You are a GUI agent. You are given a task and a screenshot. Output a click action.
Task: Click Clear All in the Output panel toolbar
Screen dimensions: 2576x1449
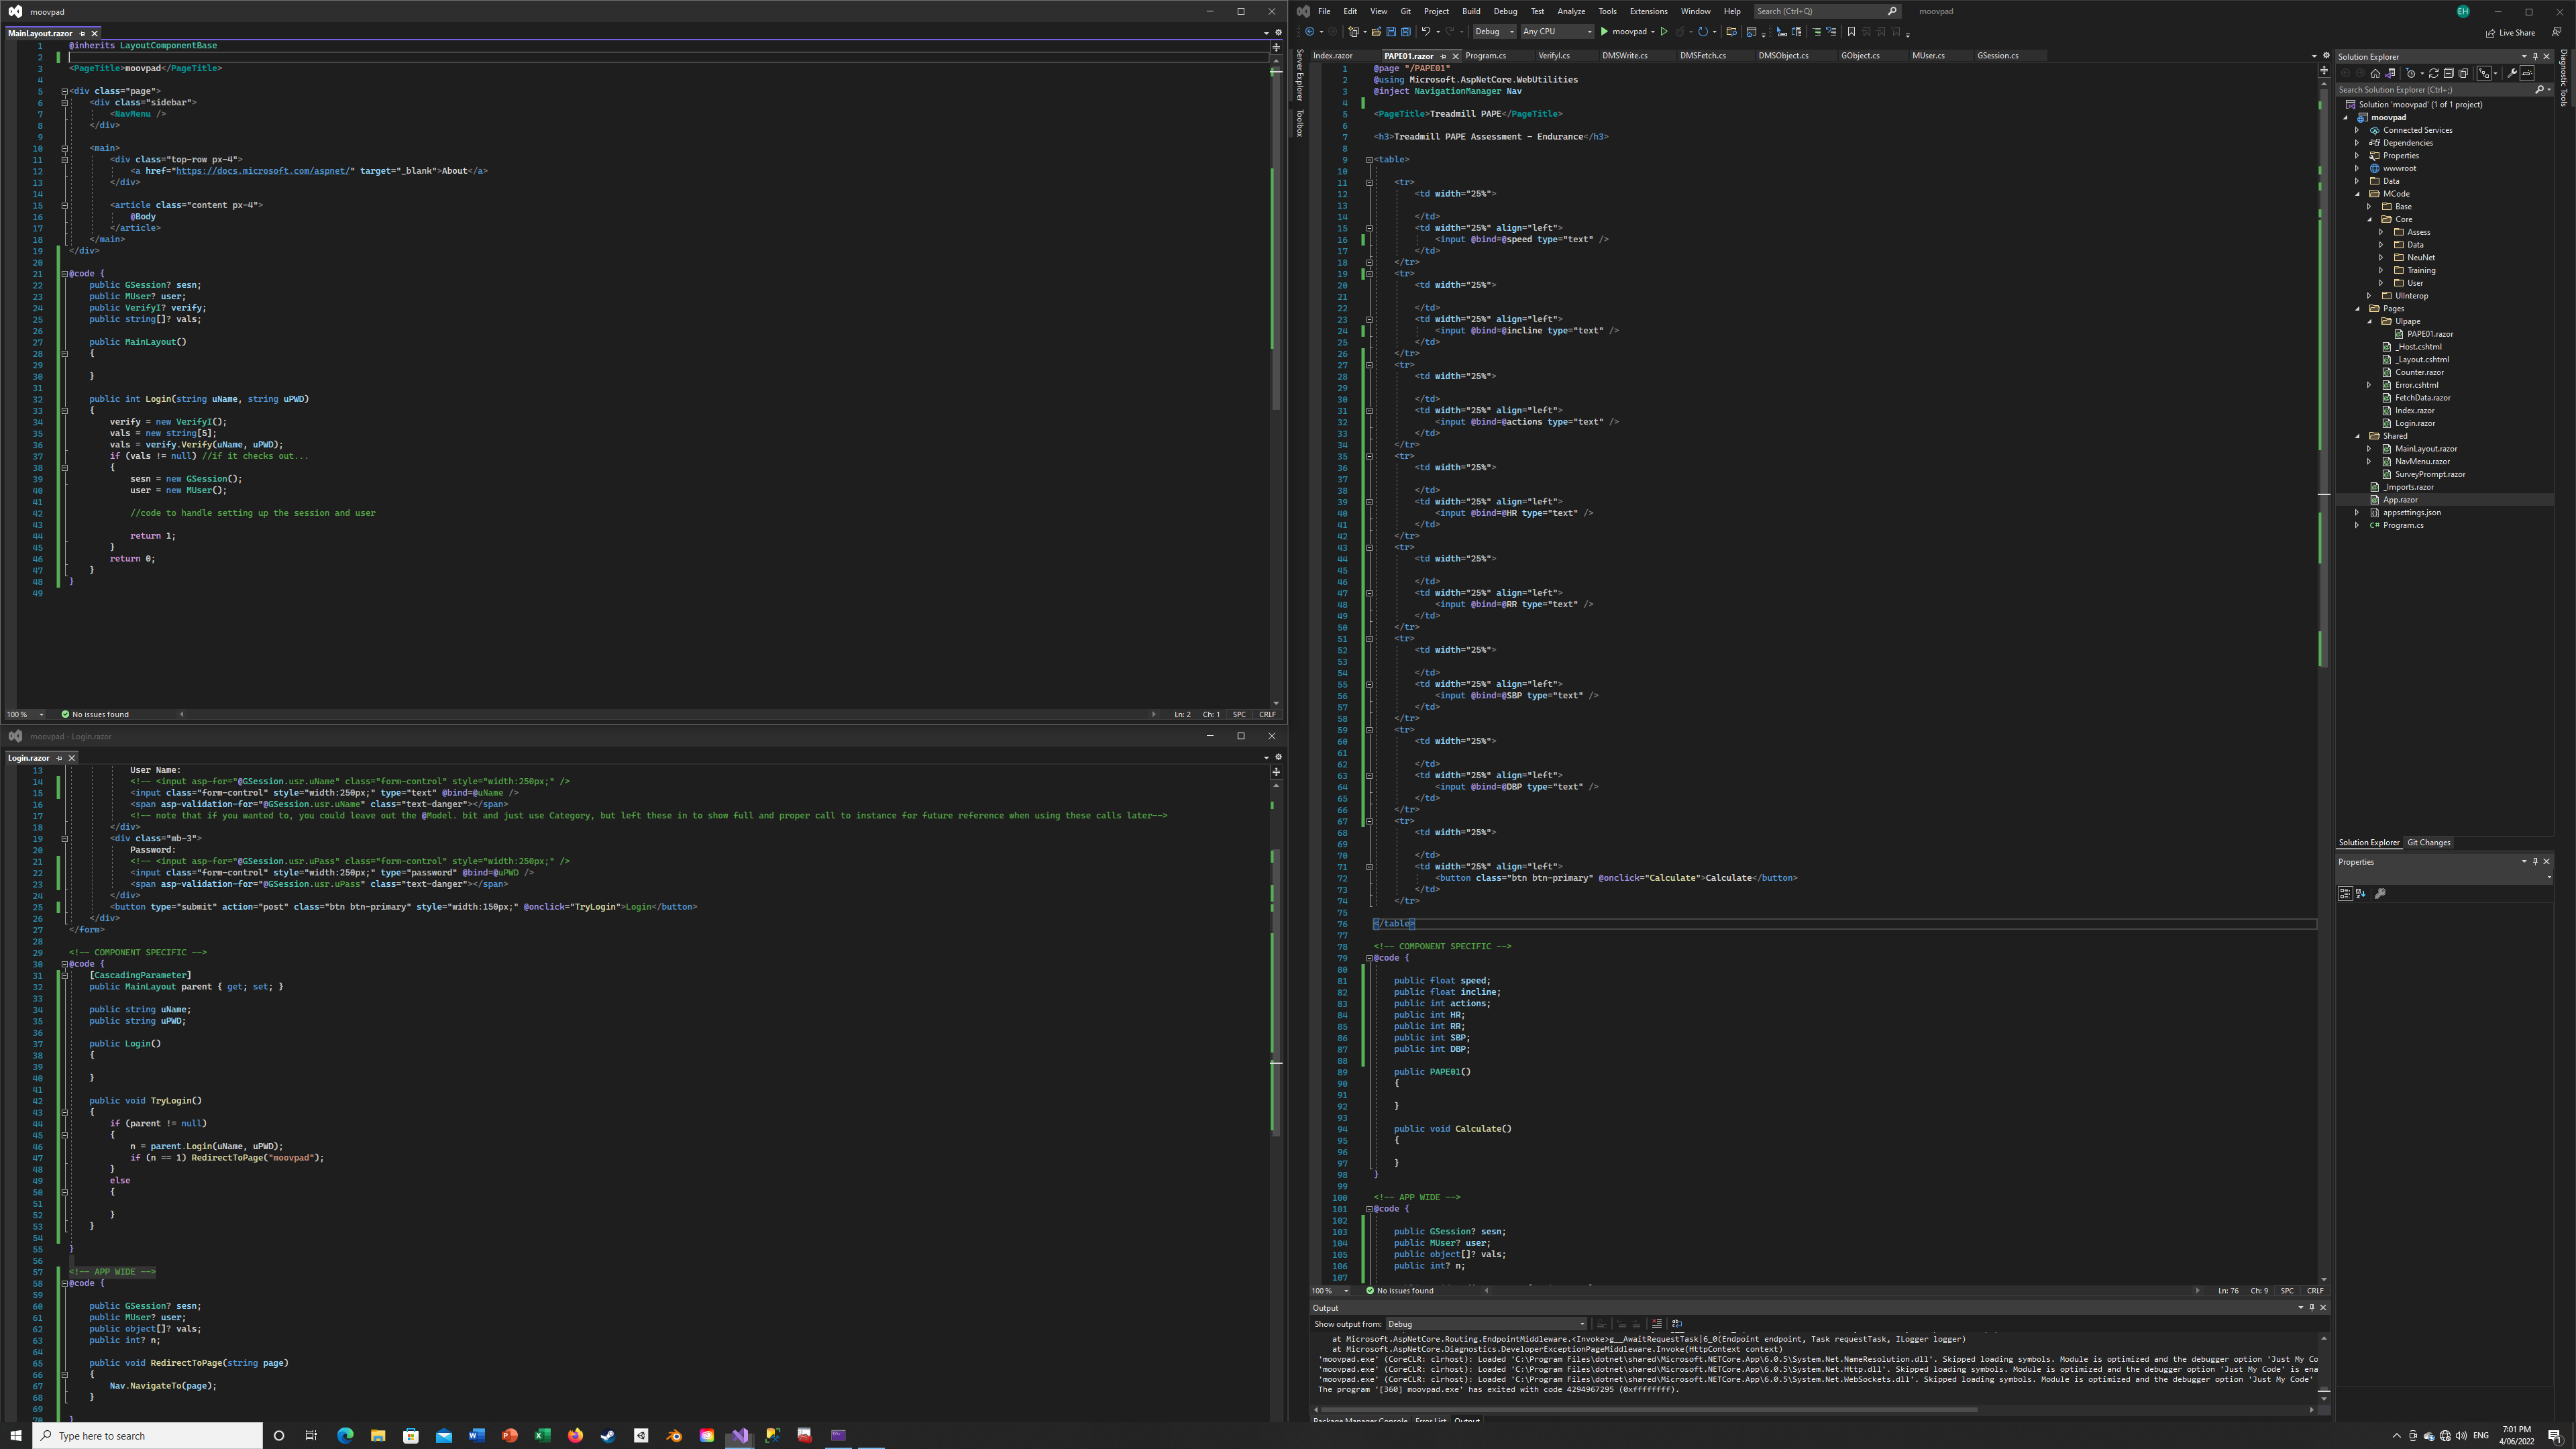point(1656,1323)
